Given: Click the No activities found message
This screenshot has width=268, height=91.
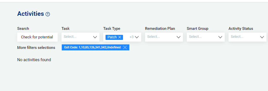Looking at the screenshot, I should 34,60.
